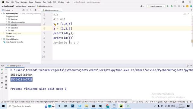Screen dimensions: 193x109
Task: Stop process in Run panel sidebar
Action: pyautogui.click(x=2, y=78)
